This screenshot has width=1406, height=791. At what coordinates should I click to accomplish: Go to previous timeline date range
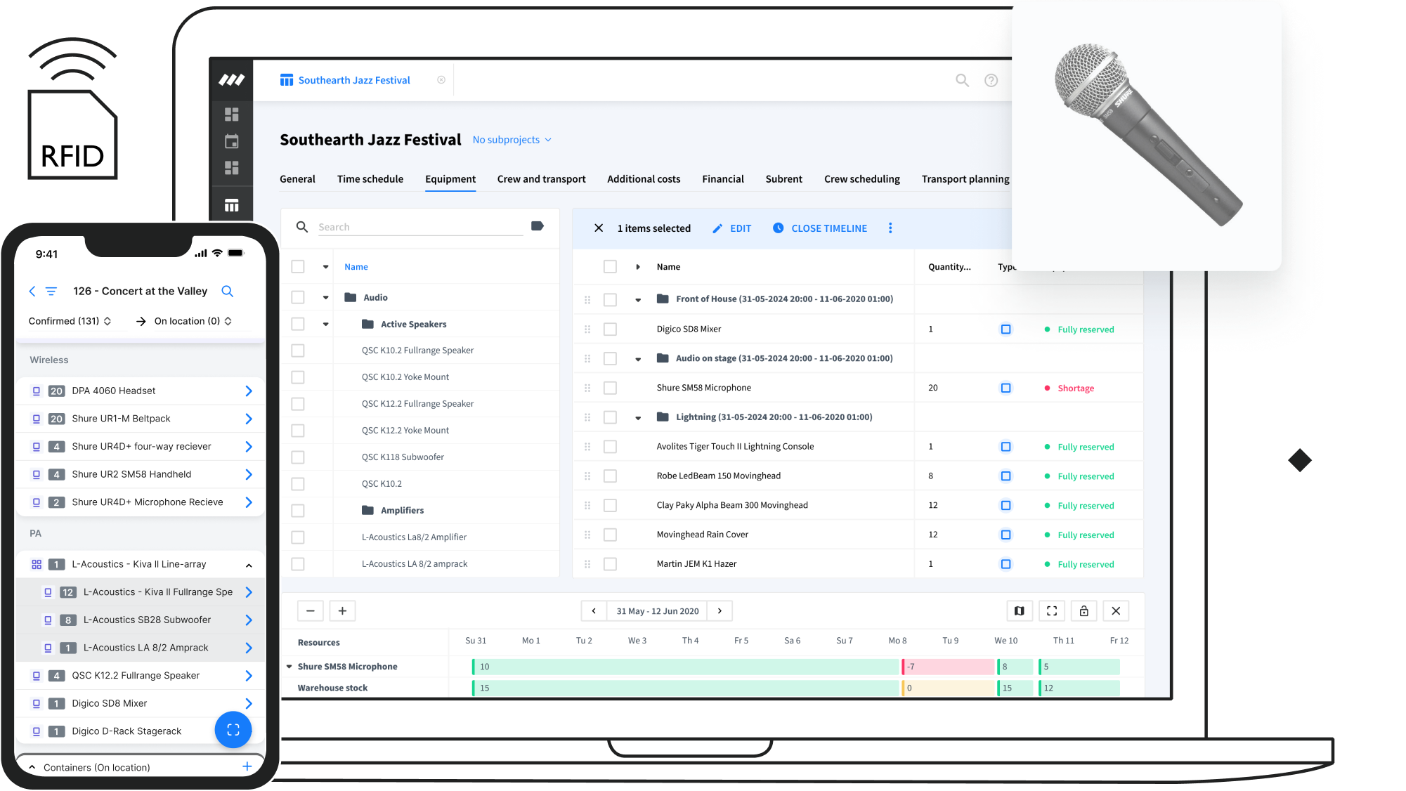coord(594,610)
